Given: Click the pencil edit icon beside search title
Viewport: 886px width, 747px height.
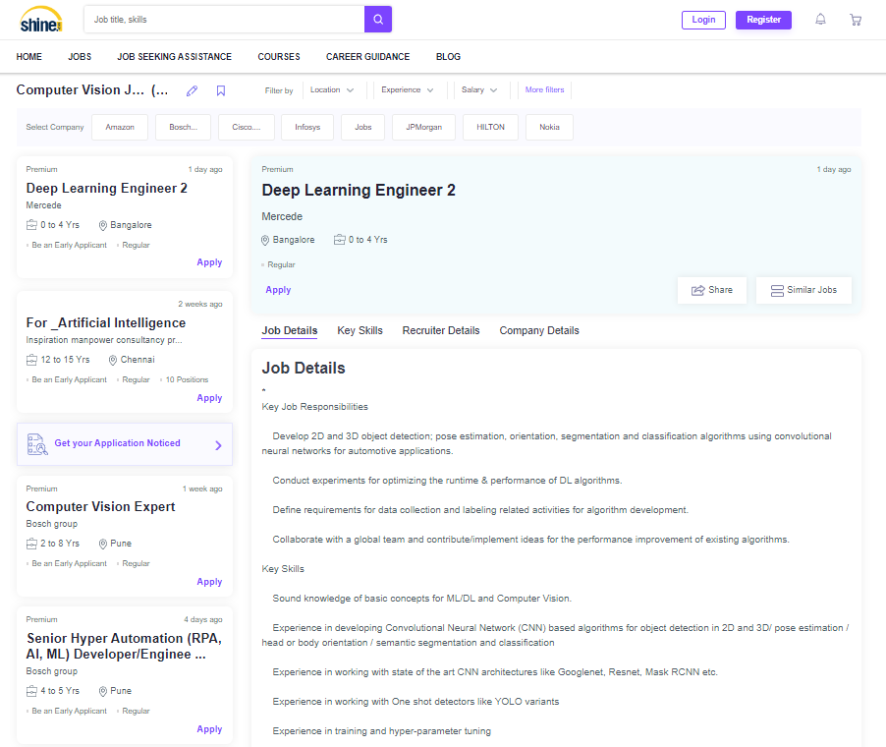Looking at the screenshot, I should pyautogui.click(x=192, y=90).
